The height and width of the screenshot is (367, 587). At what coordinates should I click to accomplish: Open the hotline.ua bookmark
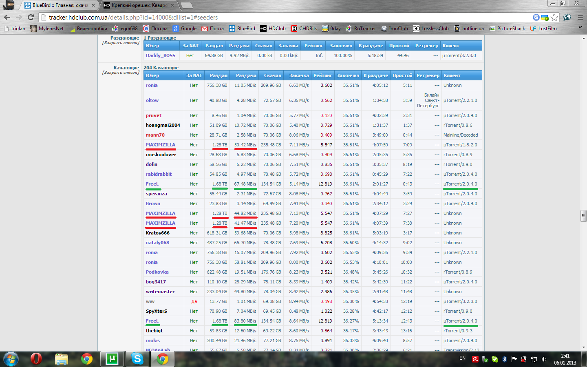point(469,29)
